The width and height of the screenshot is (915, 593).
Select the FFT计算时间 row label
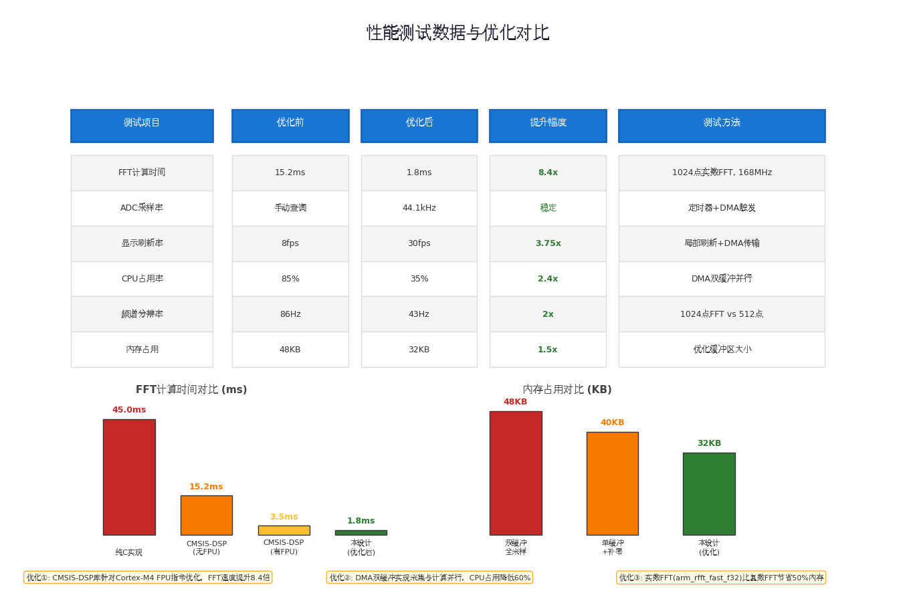[x=142, y=173]
